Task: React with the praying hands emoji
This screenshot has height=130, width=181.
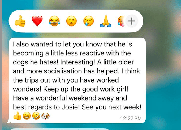Action: 106,21
